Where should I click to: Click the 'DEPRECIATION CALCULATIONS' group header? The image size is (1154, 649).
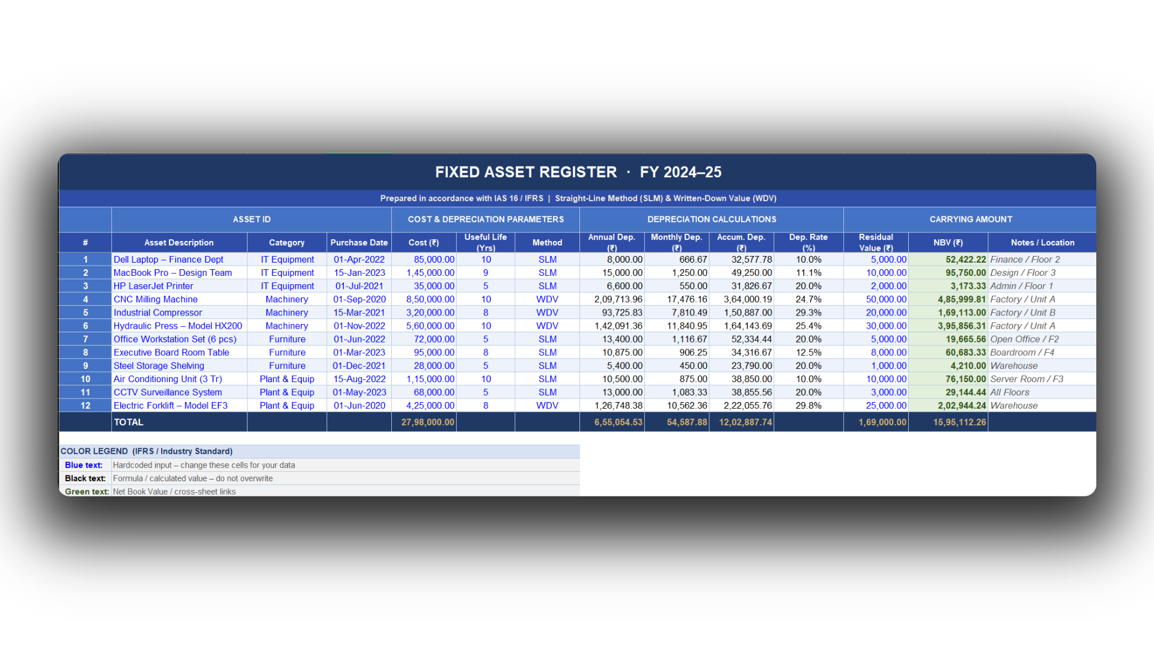pyautogui.click(x=712, y=219)
